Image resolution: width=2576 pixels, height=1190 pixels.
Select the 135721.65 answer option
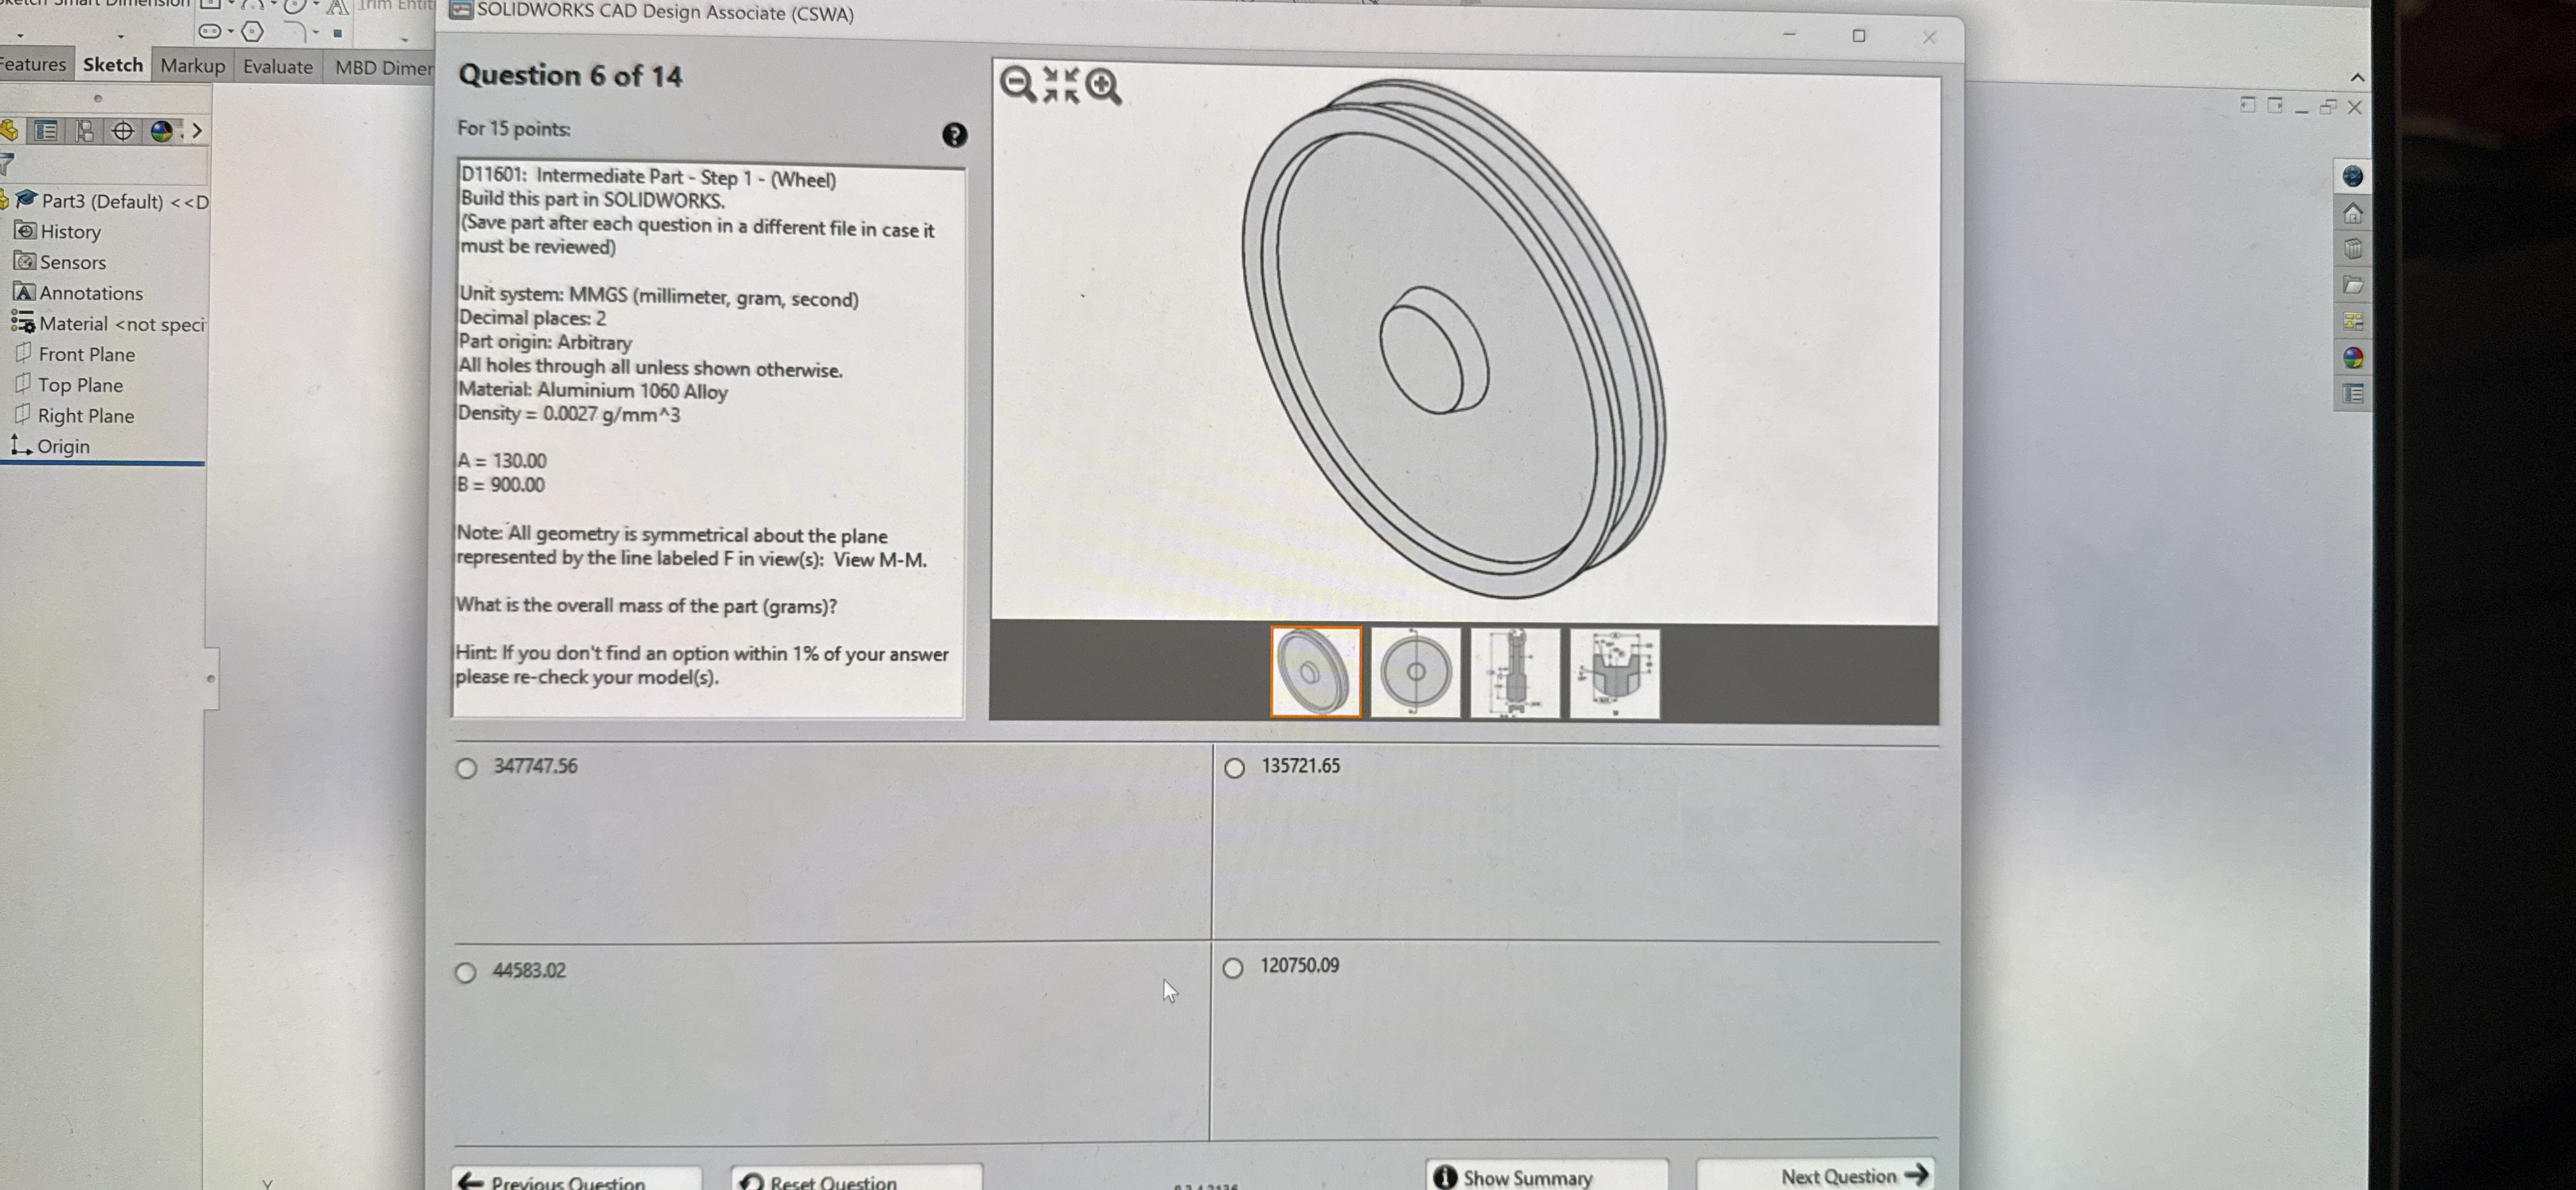coord(1234,768)
